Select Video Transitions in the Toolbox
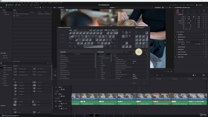This screenshot has height=117, width=208. point(7,68)
